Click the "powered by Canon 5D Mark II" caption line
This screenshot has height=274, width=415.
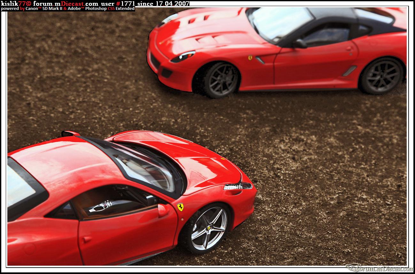click(68, 9)
